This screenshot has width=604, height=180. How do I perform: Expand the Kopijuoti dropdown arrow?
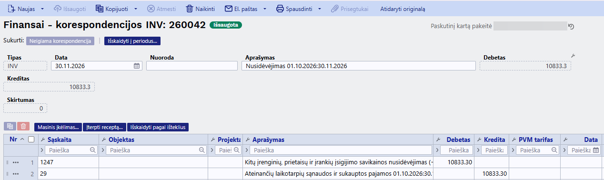point(136,9)
